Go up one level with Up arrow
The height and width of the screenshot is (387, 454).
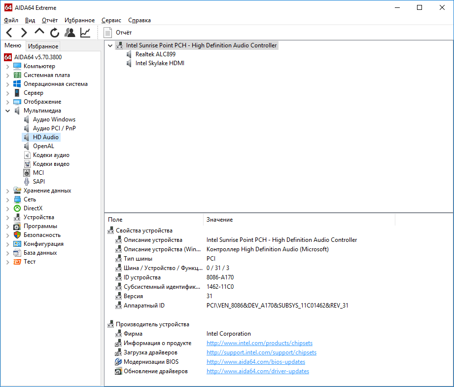click(x=39, y=31)
